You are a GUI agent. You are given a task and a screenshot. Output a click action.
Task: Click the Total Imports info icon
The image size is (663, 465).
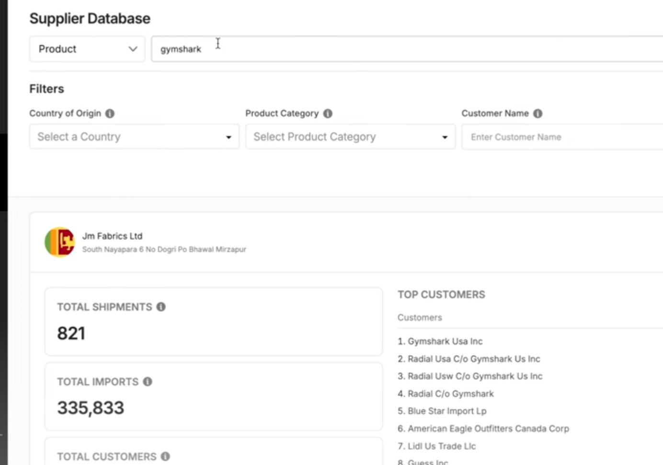tap(147, 382)
